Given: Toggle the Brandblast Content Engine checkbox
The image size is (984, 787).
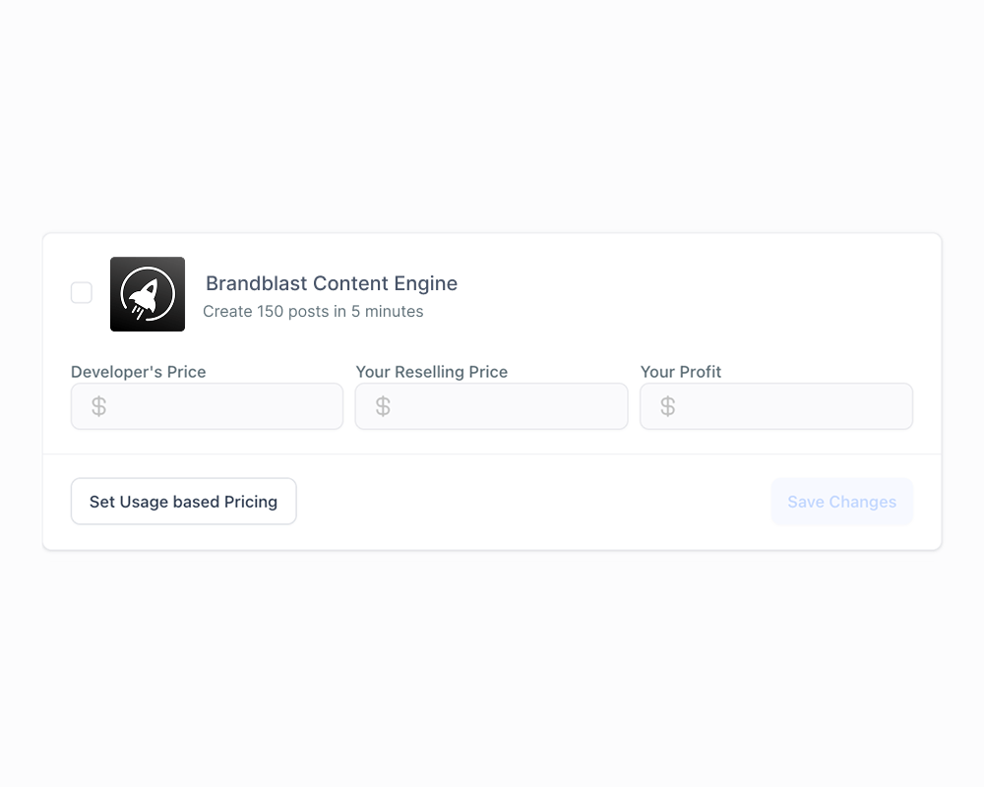Looking at the screenshot, I should [82, 292].
